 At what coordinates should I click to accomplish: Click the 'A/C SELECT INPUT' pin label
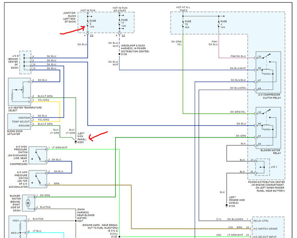(x=265, y=237)
